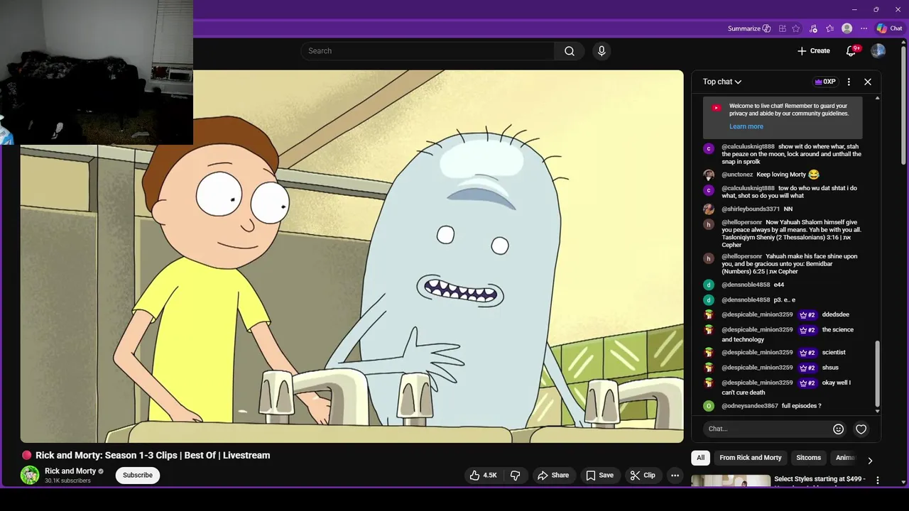
Task: Open the browser profile avatar
Action: pyautogui.click(x=847, y=28)
